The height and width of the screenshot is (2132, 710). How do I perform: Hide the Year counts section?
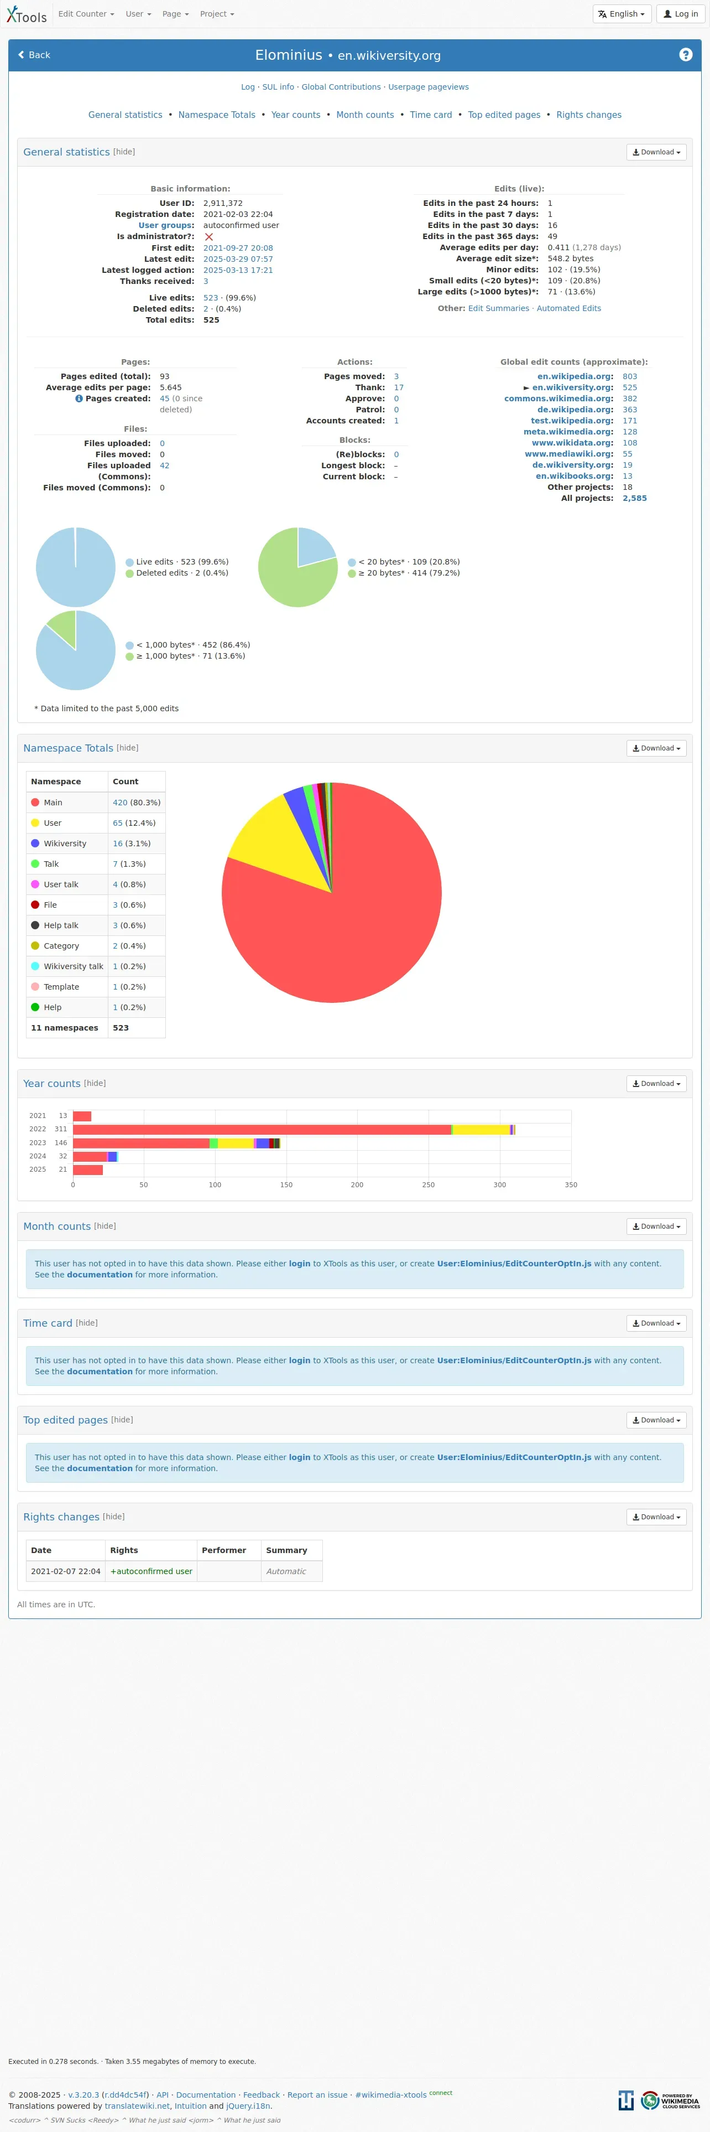tap(95, 1083)
